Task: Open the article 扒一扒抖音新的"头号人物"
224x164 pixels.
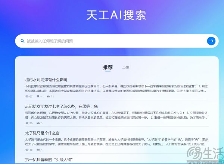Action: 49,160
